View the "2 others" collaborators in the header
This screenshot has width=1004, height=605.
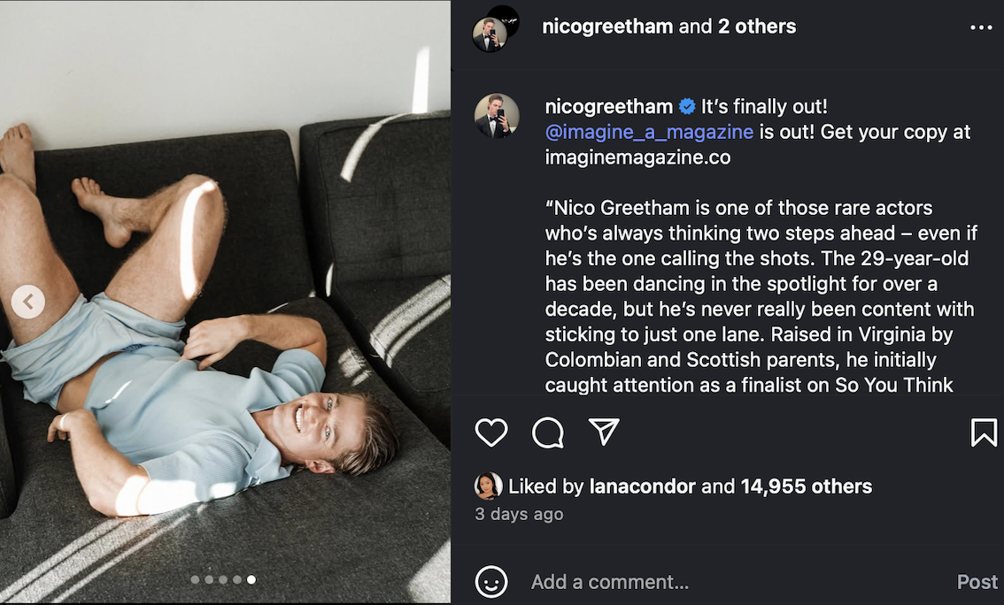[756, 27]
